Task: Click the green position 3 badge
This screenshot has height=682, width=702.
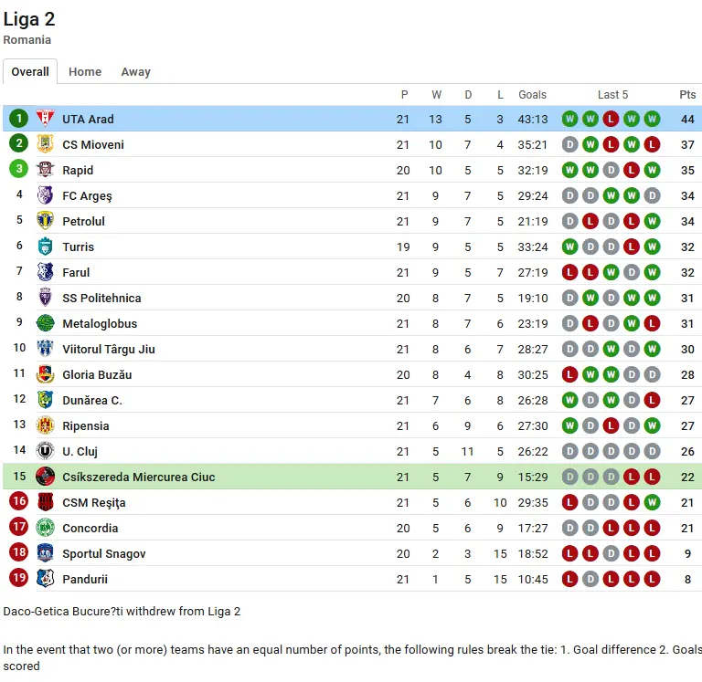Action: pos(19,169)
